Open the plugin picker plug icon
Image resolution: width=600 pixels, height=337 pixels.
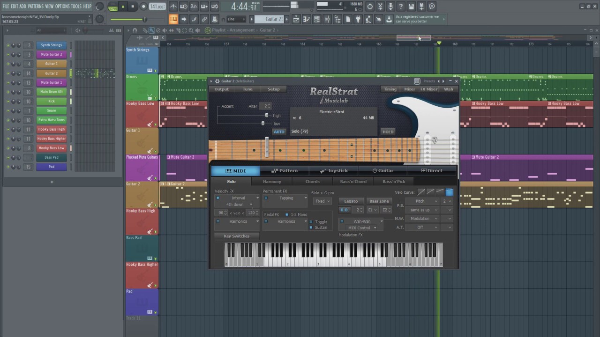[x=358, y=19]
